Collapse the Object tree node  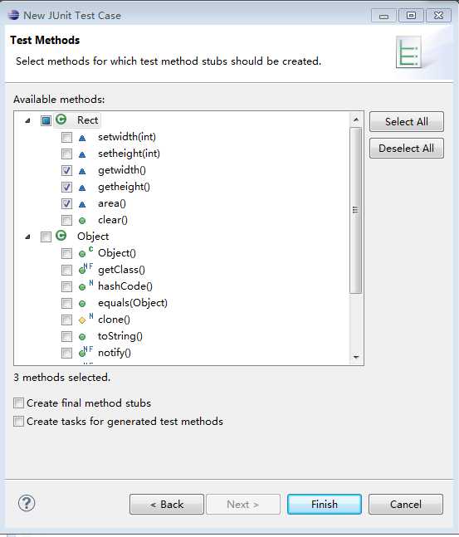click(27, 237)
